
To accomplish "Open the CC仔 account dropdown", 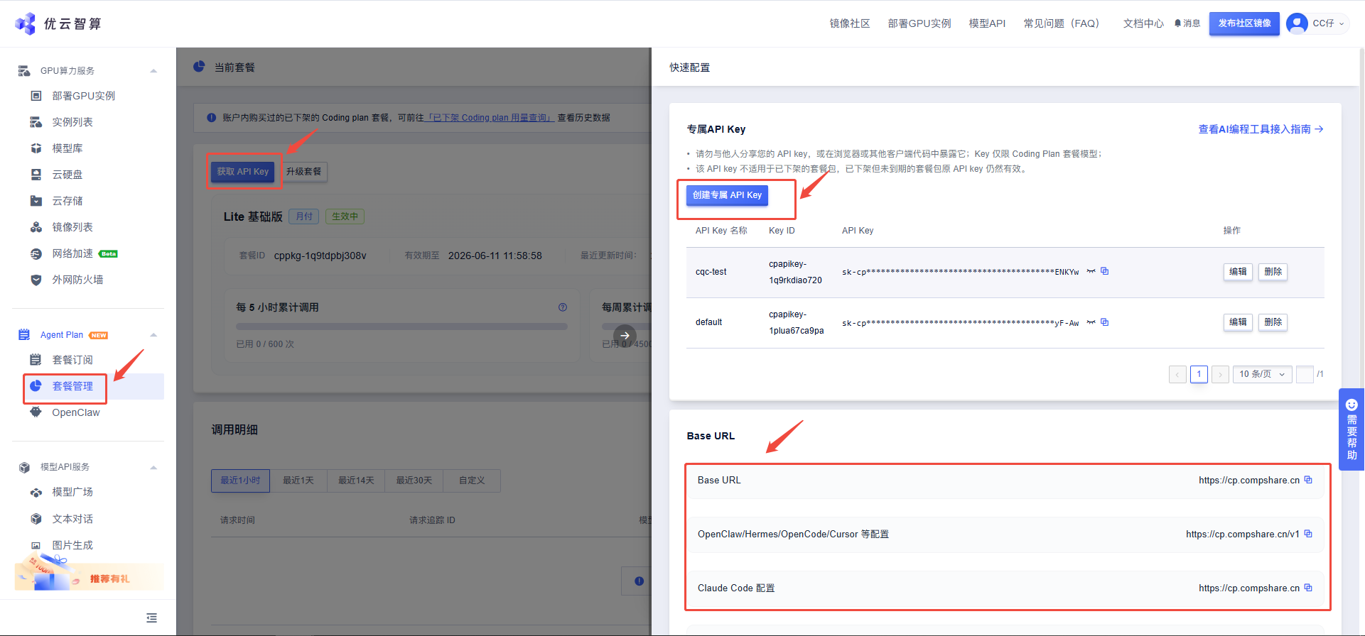I will [1328, 23].
